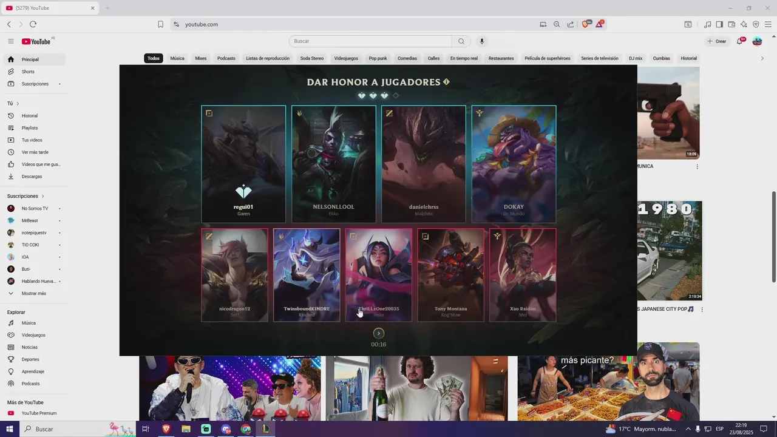Click the info icon beside Dar Honor title

tap(447, 82)
